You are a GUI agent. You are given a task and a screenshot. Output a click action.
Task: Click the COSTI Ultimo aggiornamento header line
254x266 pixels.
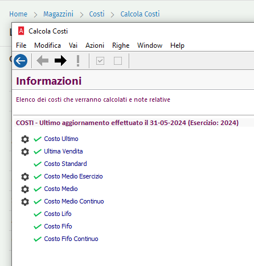[127, 123]
